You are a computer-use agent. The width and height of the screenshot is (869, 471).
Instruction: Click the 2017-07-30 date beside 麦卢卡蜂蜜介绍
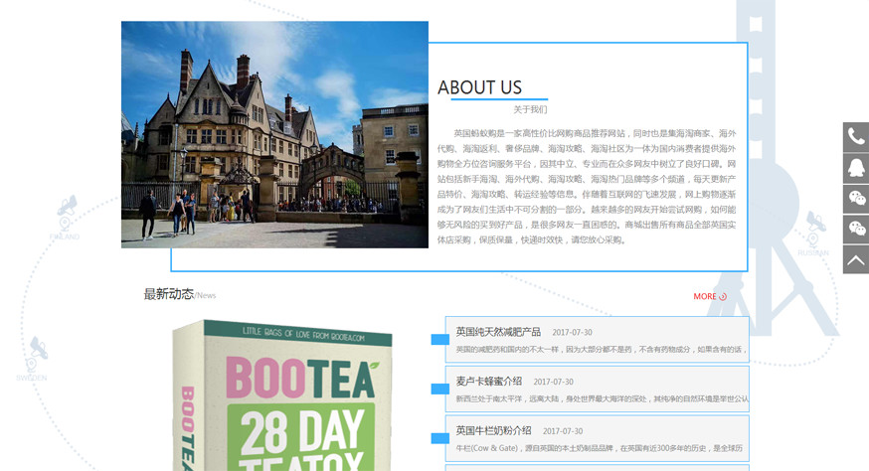coord(553,382)
